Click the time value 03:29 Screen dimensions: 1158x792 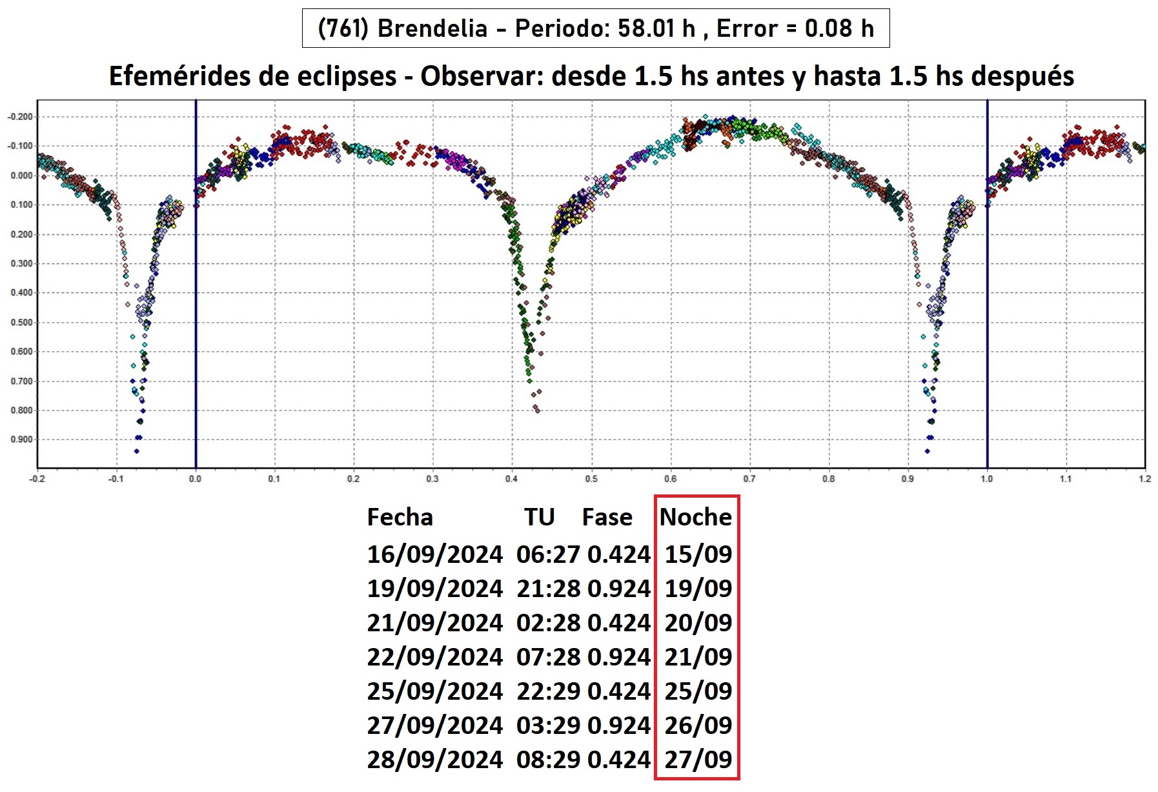pyautogui.click(x=549, y=726)
